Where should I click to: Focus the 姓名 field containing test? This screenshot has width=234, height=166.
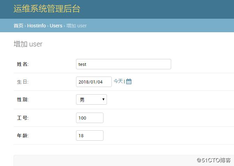(x=123, y=64)
